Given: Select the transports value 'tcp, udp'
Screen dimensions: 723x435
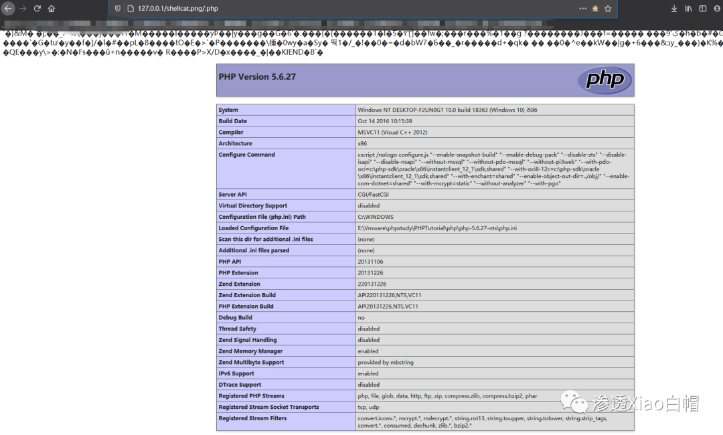Looking at the screenshot, I should [368, 407].
